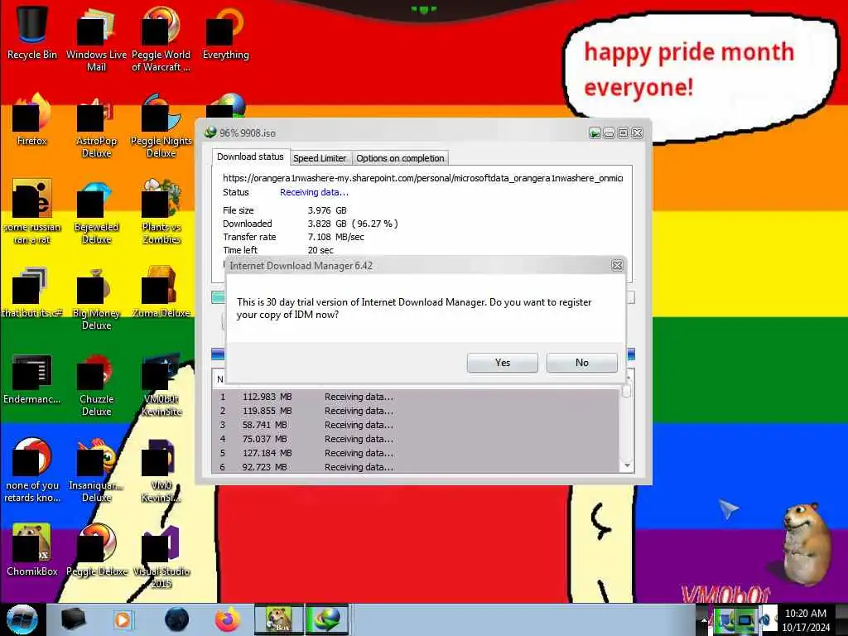The image size is (848, 636).
Task: Open media player taskbar icon
Action: [123, 619]
